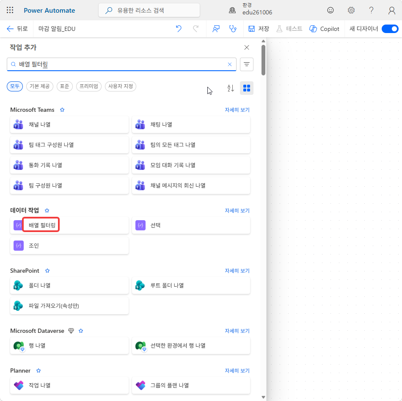Add the 선택한 환경에서 행 나열 action
The height and width of the screenshot is (401, 402).
tap(191, 346)
